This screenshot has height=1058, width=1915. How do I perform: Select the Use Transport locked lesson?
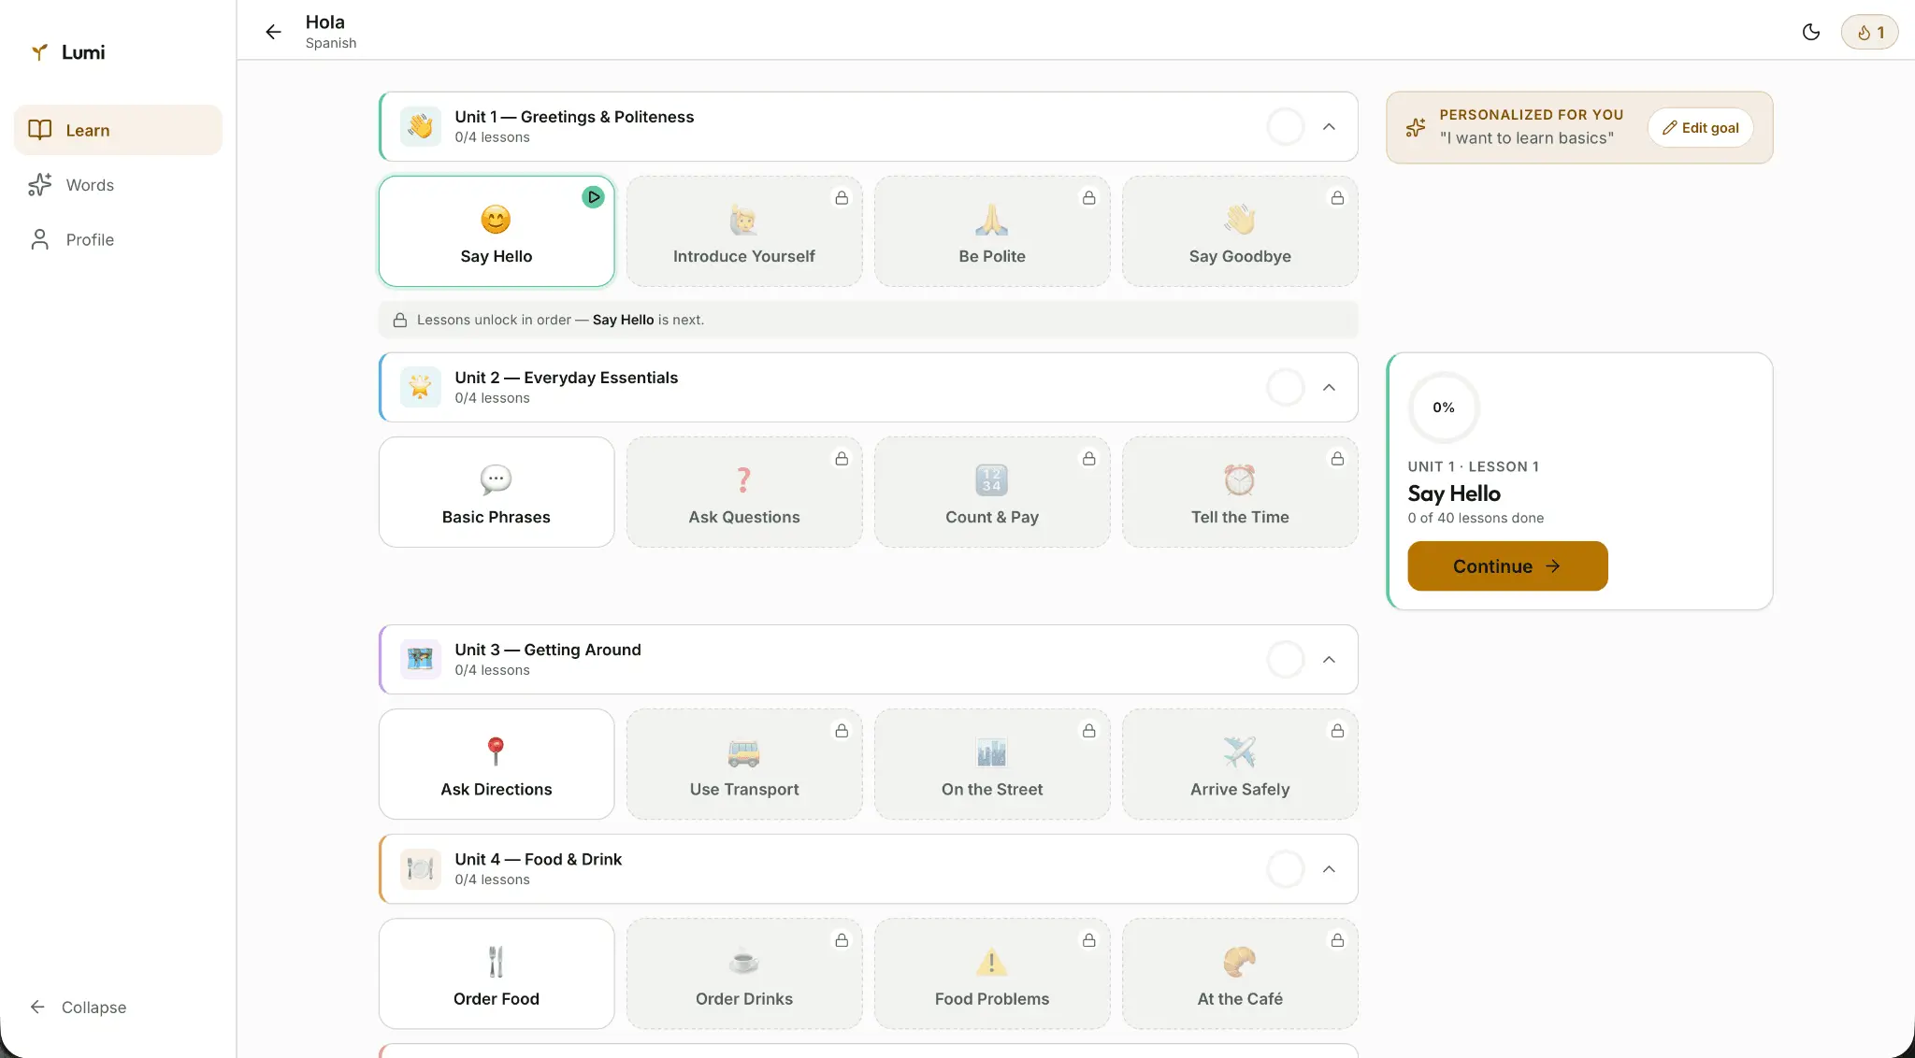[x=744, y=764]
